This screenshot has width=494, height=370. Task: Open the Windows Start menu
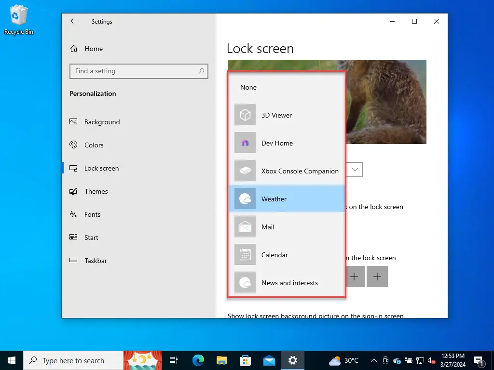(x=12, y=360)
